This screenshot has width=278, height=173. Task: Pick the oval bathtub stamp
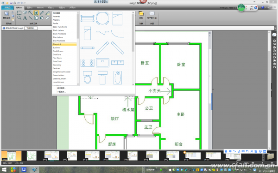click(x=117, y=78)
